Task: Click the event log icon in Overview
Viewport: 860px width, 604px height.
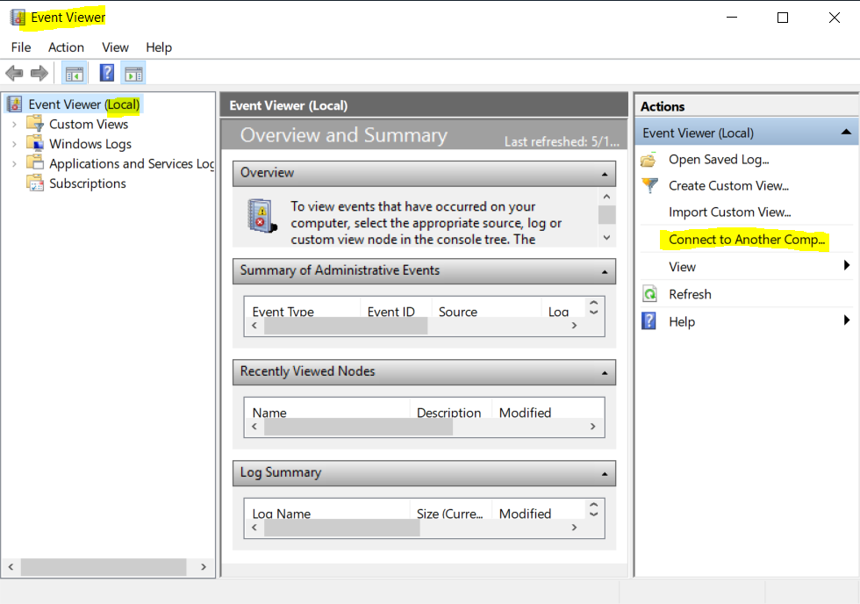Action: point(262,216)
